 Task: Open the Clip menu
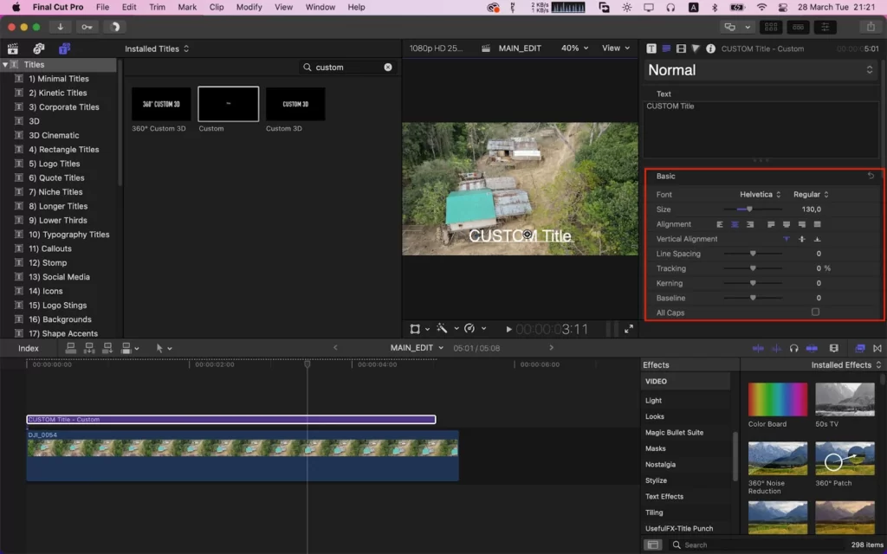[216, 7]
